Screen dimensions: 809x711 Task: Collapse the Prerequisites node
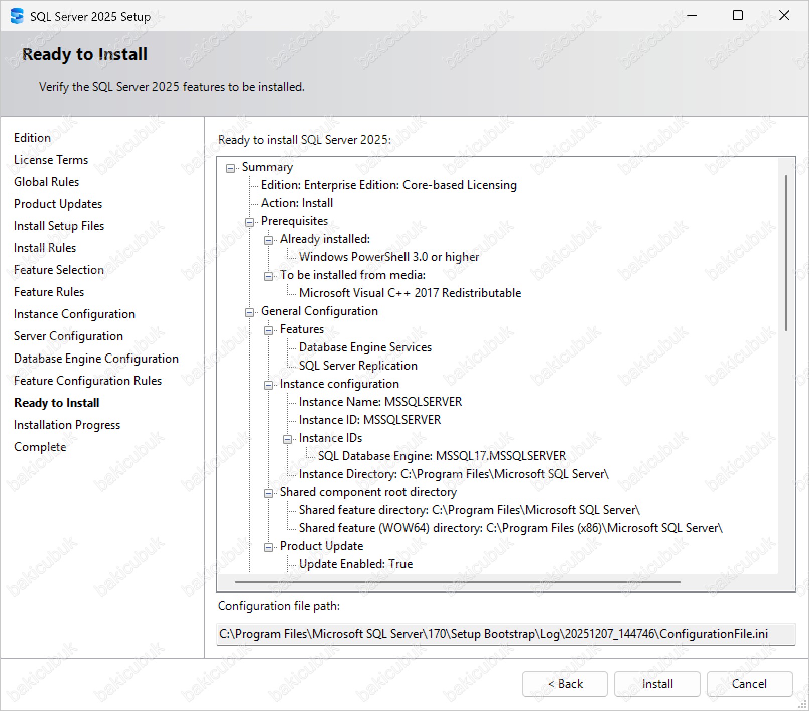pos(249,222)
